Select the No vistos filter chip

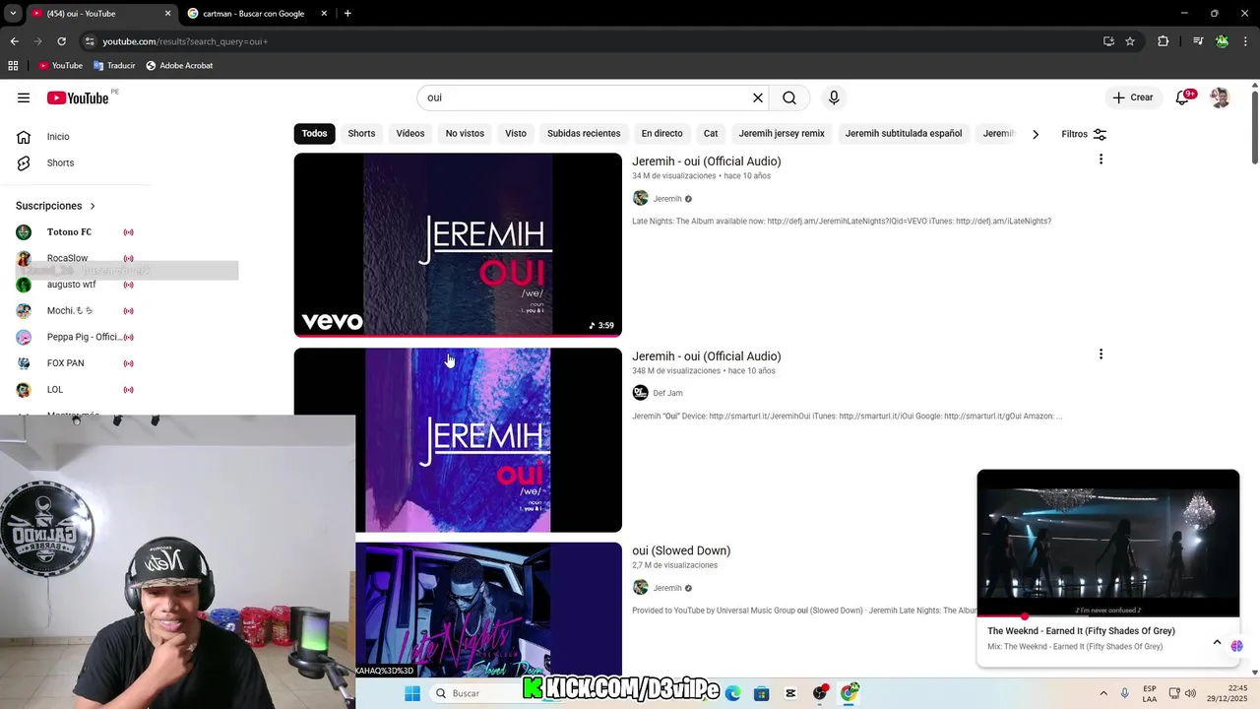coord(465,133)
